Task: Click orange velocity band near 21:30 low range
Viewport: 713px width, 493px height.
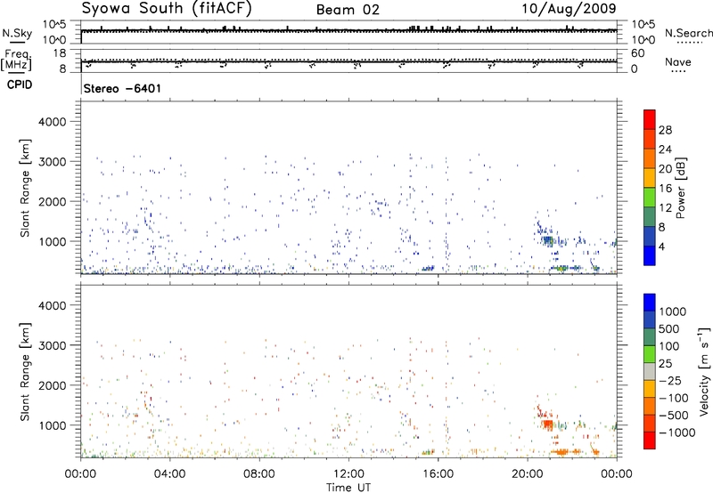Action: pyautogui.click(x=565, y=452)
